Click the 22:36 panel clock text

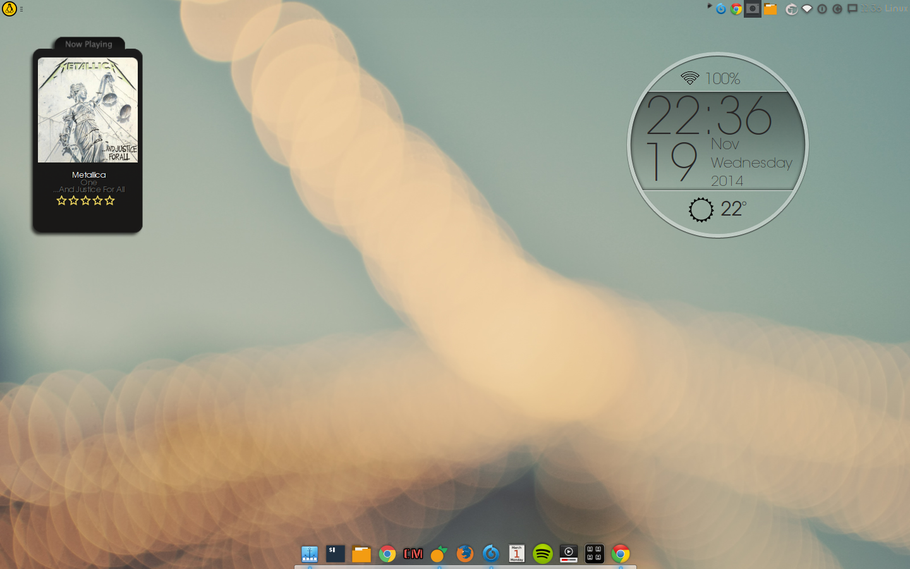pos(871,8)
